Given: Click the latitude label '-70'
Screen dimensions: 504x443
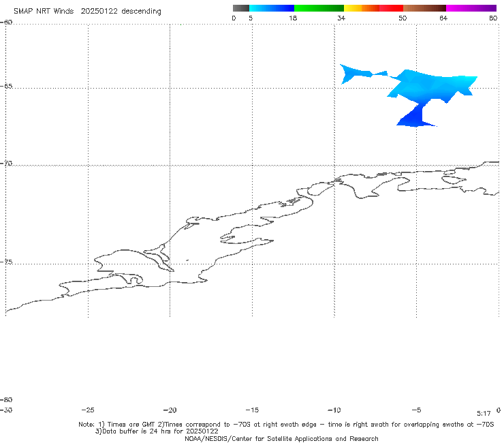Looking at the screenshot, I should [x=6, y=164].
